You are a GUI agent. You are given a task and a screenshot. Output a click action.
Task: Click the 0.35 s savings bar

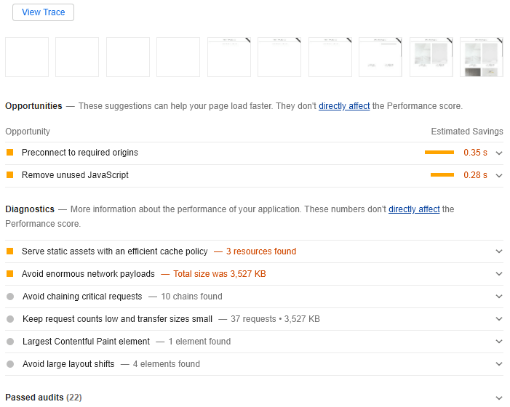439,153
